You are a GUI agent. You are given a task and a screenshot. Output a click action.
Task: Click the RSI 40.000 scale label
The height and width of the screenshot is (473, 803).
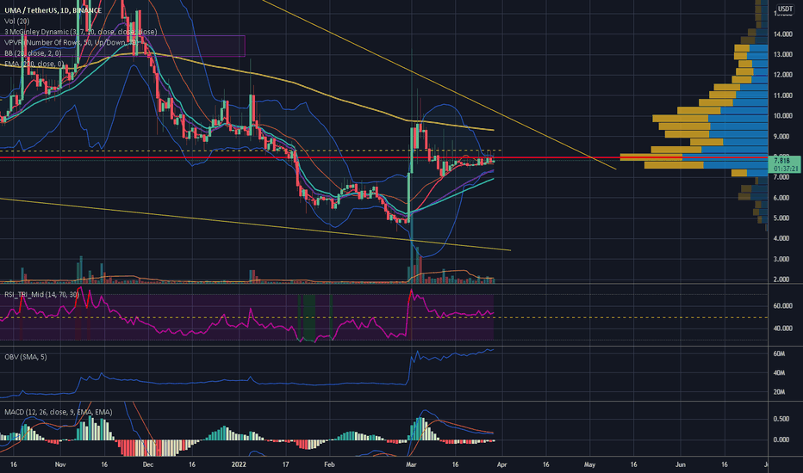[783, 329]
